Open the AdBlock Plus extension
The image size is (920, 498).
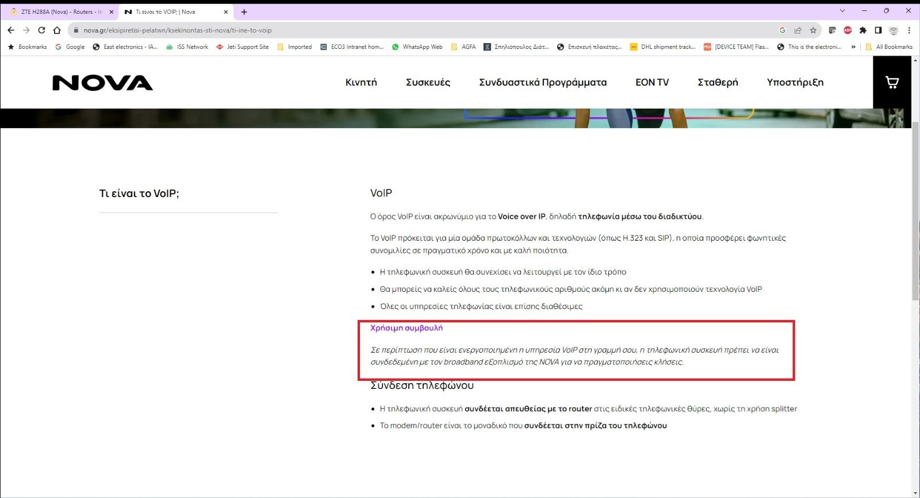(848, 30)
